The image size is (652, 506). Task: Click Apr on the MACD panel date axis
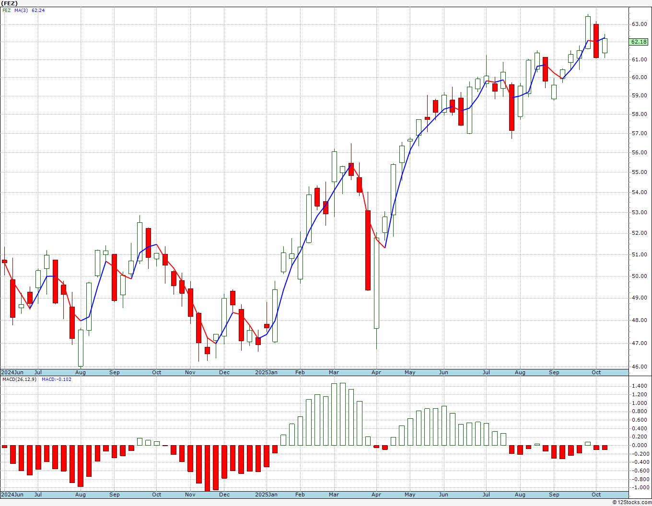[x=376, y=494]
